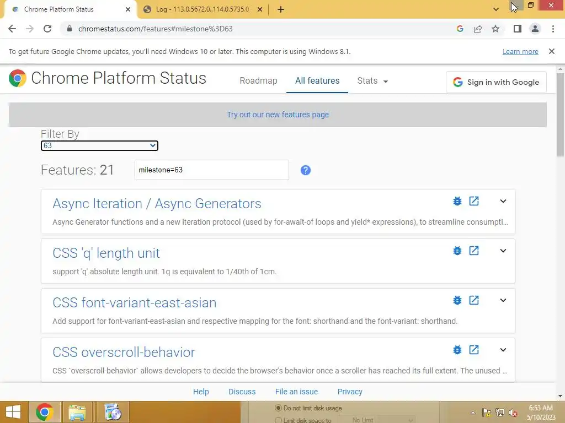Switch to the Roadmap tab
The height and width of the screenshot is (423, 565).
258,81
